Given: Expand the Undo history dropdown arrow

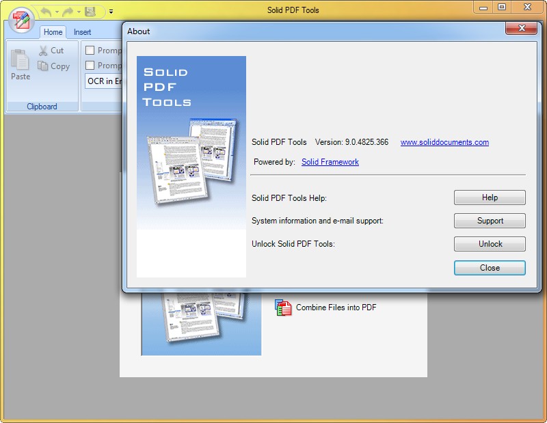Looking at the screenshot, I should click(57, 12).
